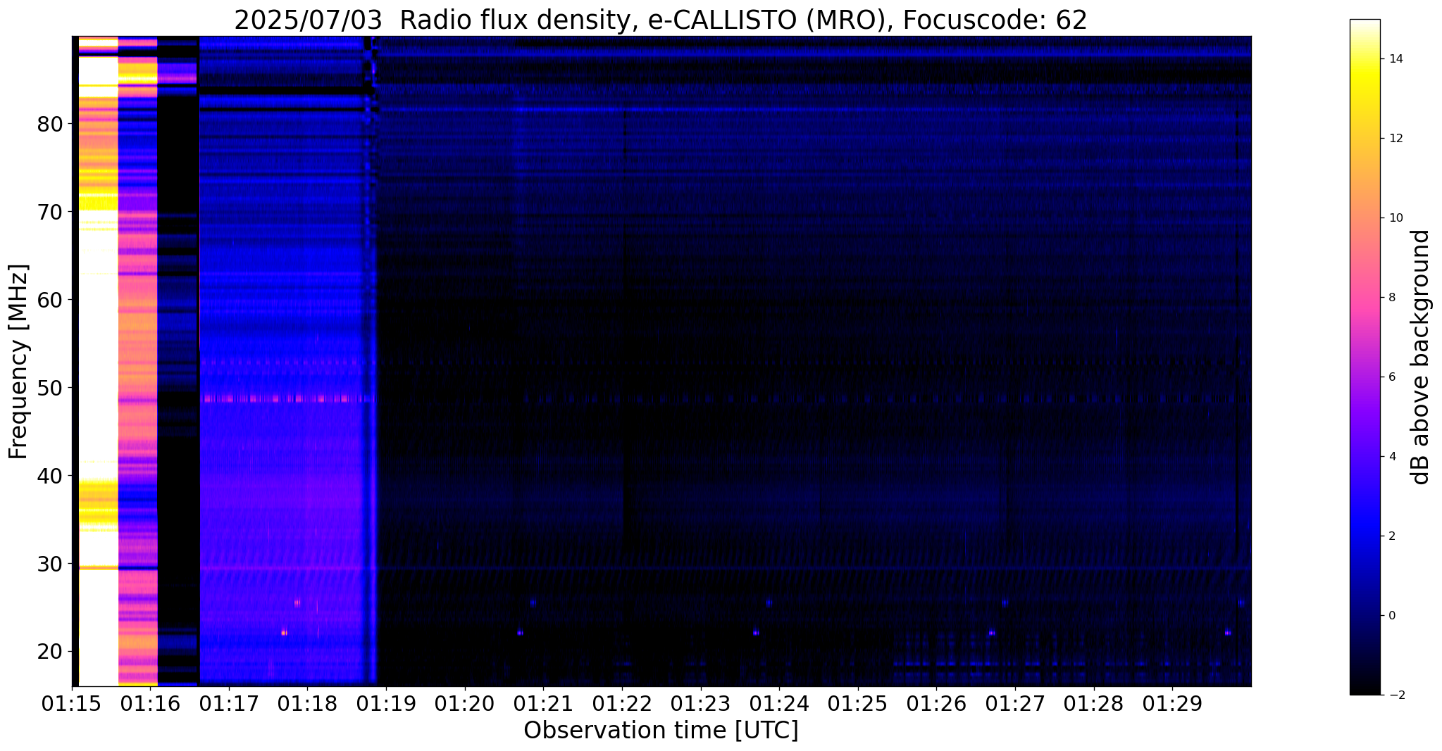
Task: Click the 80 MHz frequency tick label
Action: [x=50, y=124]
